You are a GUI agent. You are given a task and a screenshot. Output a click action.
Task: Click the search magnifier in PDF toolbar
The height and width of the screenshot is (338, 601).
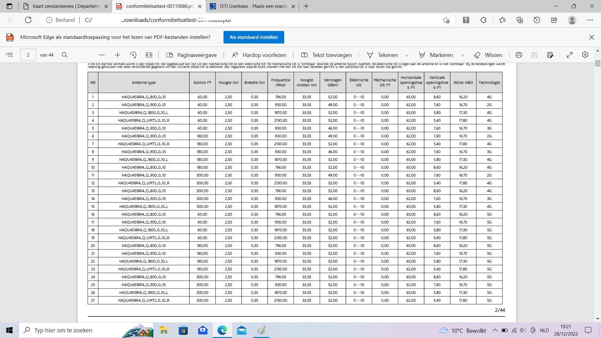coord(64,55)
